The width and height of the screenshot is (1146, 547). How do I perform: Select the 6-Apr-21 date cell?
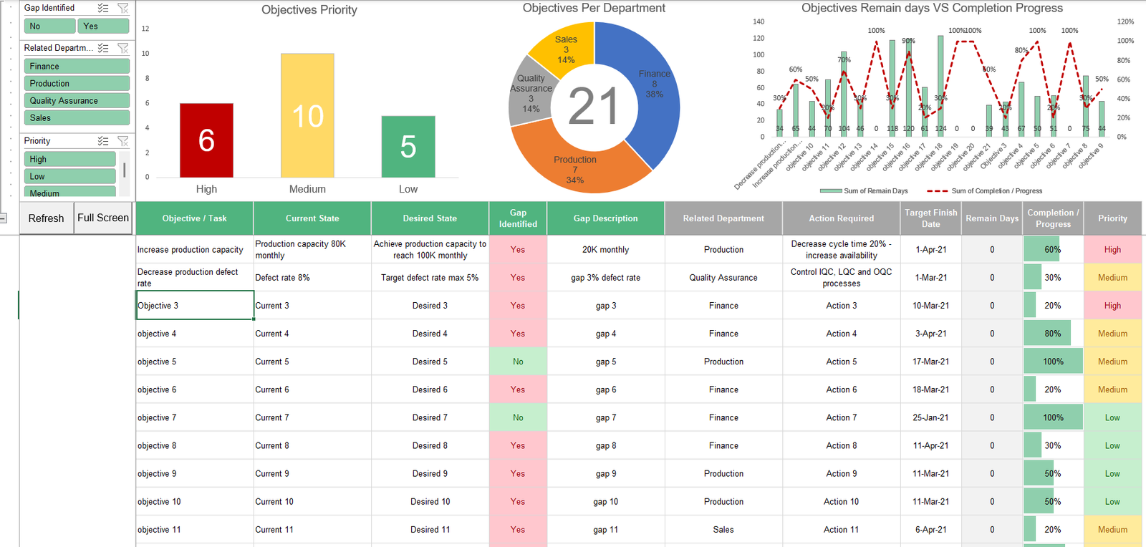click(x=930, y=530)
